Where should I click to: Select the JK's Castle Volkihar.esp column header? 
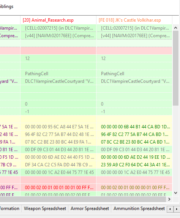[134, 20]
